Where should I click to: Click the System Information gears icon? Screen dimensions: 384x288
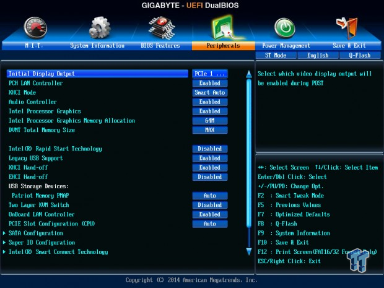coord(100,28)
